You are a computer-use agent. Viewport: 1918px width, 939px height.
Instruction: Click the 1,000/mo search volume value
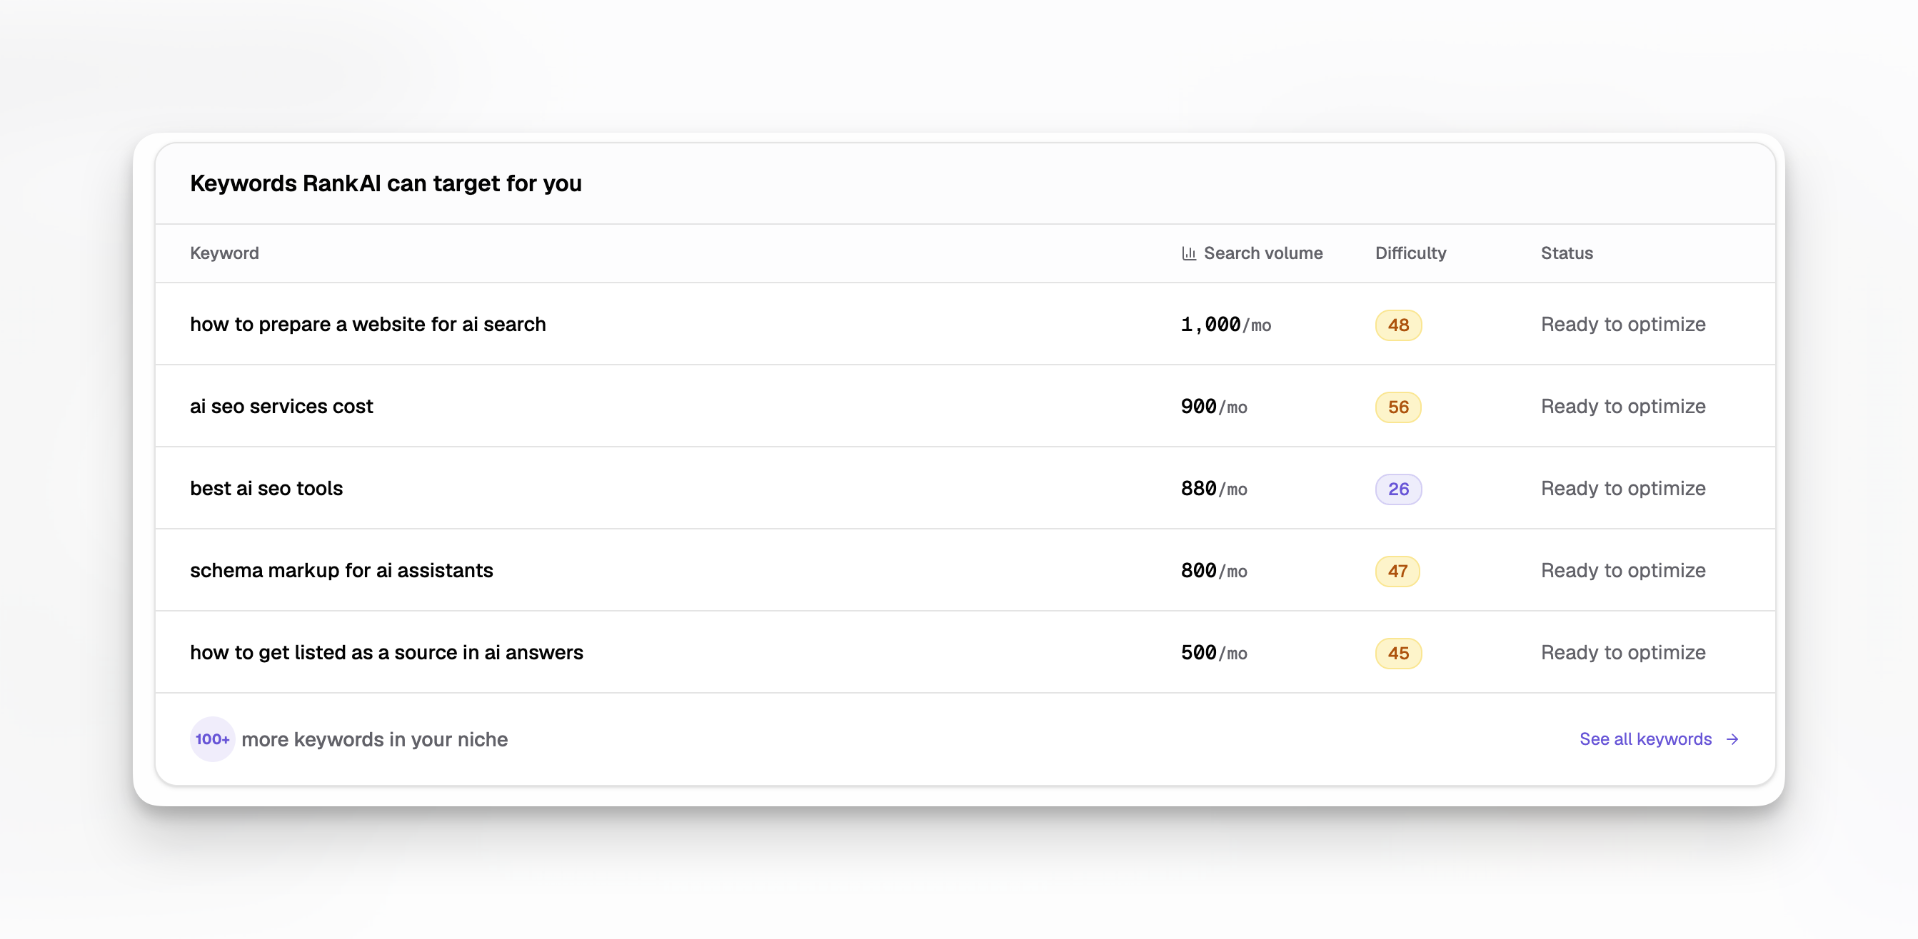pos(1225,325)
